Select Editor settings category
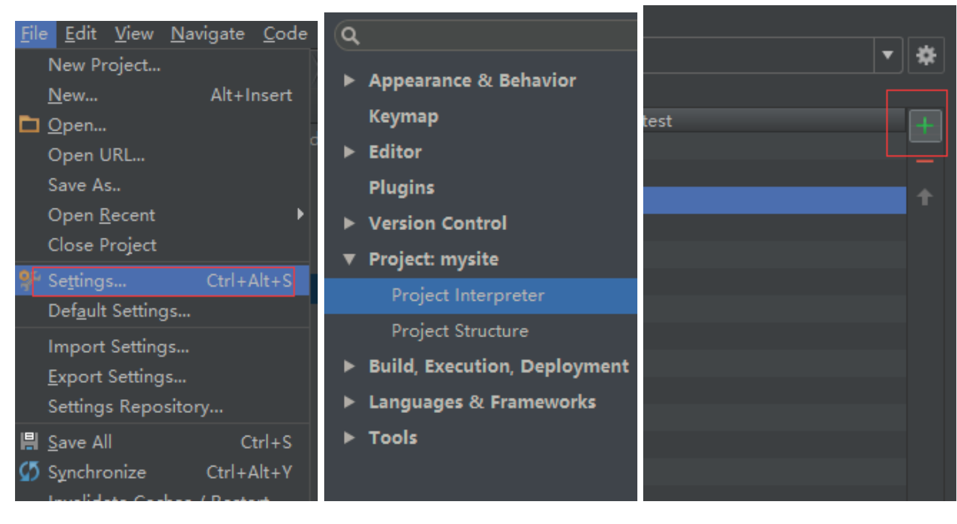The height and width of the screenshot is (524, 957). click(x=395, y=152)
